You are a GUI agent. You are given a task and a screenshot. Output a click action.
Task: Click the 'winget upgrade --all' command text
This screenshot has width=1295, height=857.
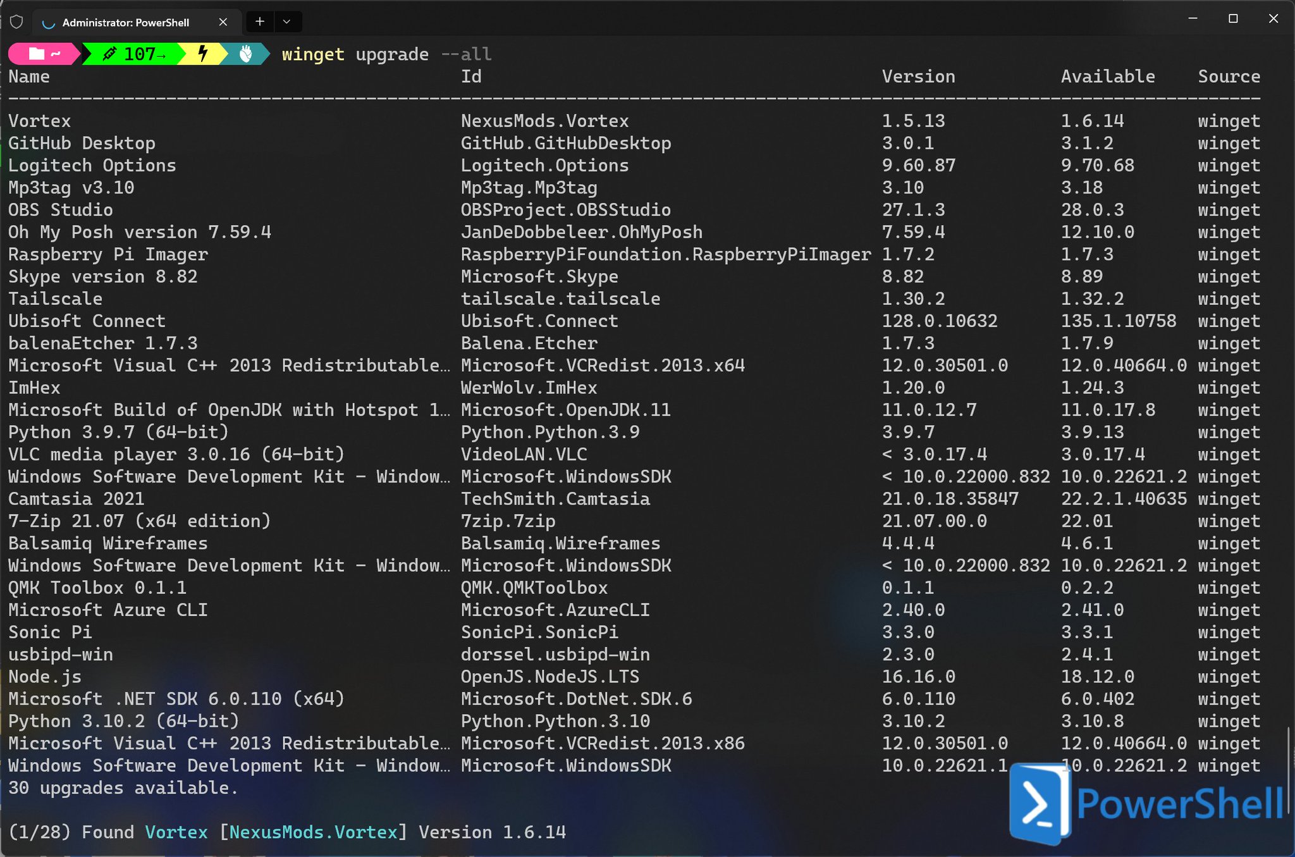coord(386,54)
